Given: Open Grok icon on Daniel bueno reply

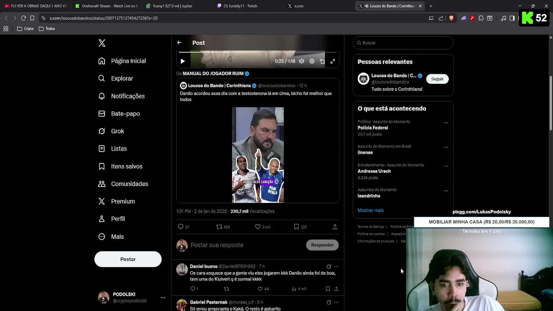Looking at the screenshot, I should [x=329, y=267].
